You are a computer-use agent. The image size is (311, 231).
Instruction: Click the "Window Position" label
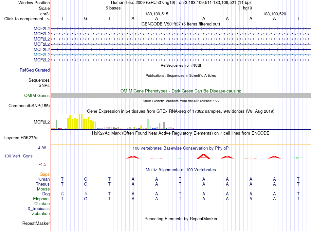point(34,3)
